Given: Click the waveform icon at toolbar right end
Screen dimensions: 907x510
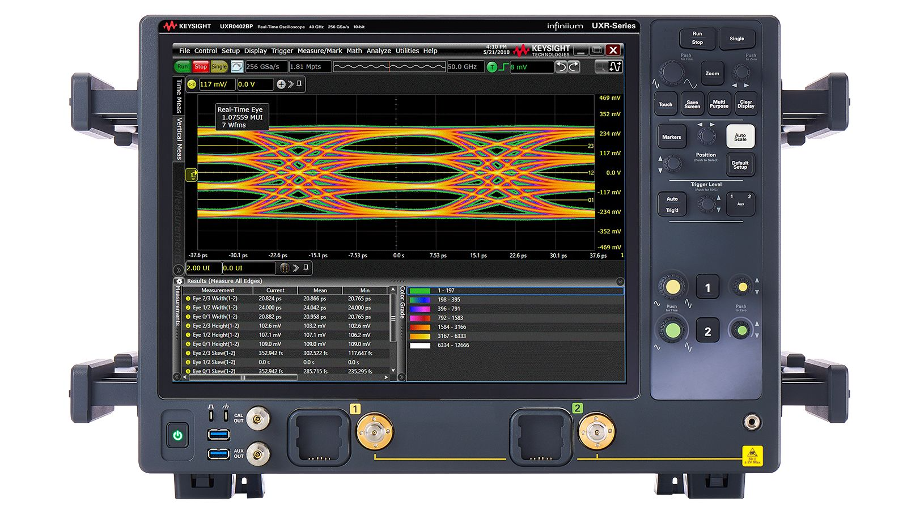Looking at the screenshot, I should coord(615,67).
